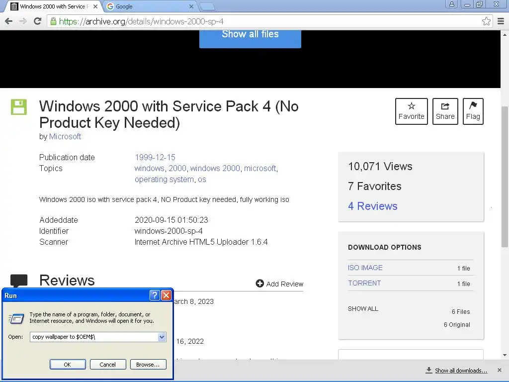
Task: Click the download arrow icon in downloads bar
Action: (429, 370)
